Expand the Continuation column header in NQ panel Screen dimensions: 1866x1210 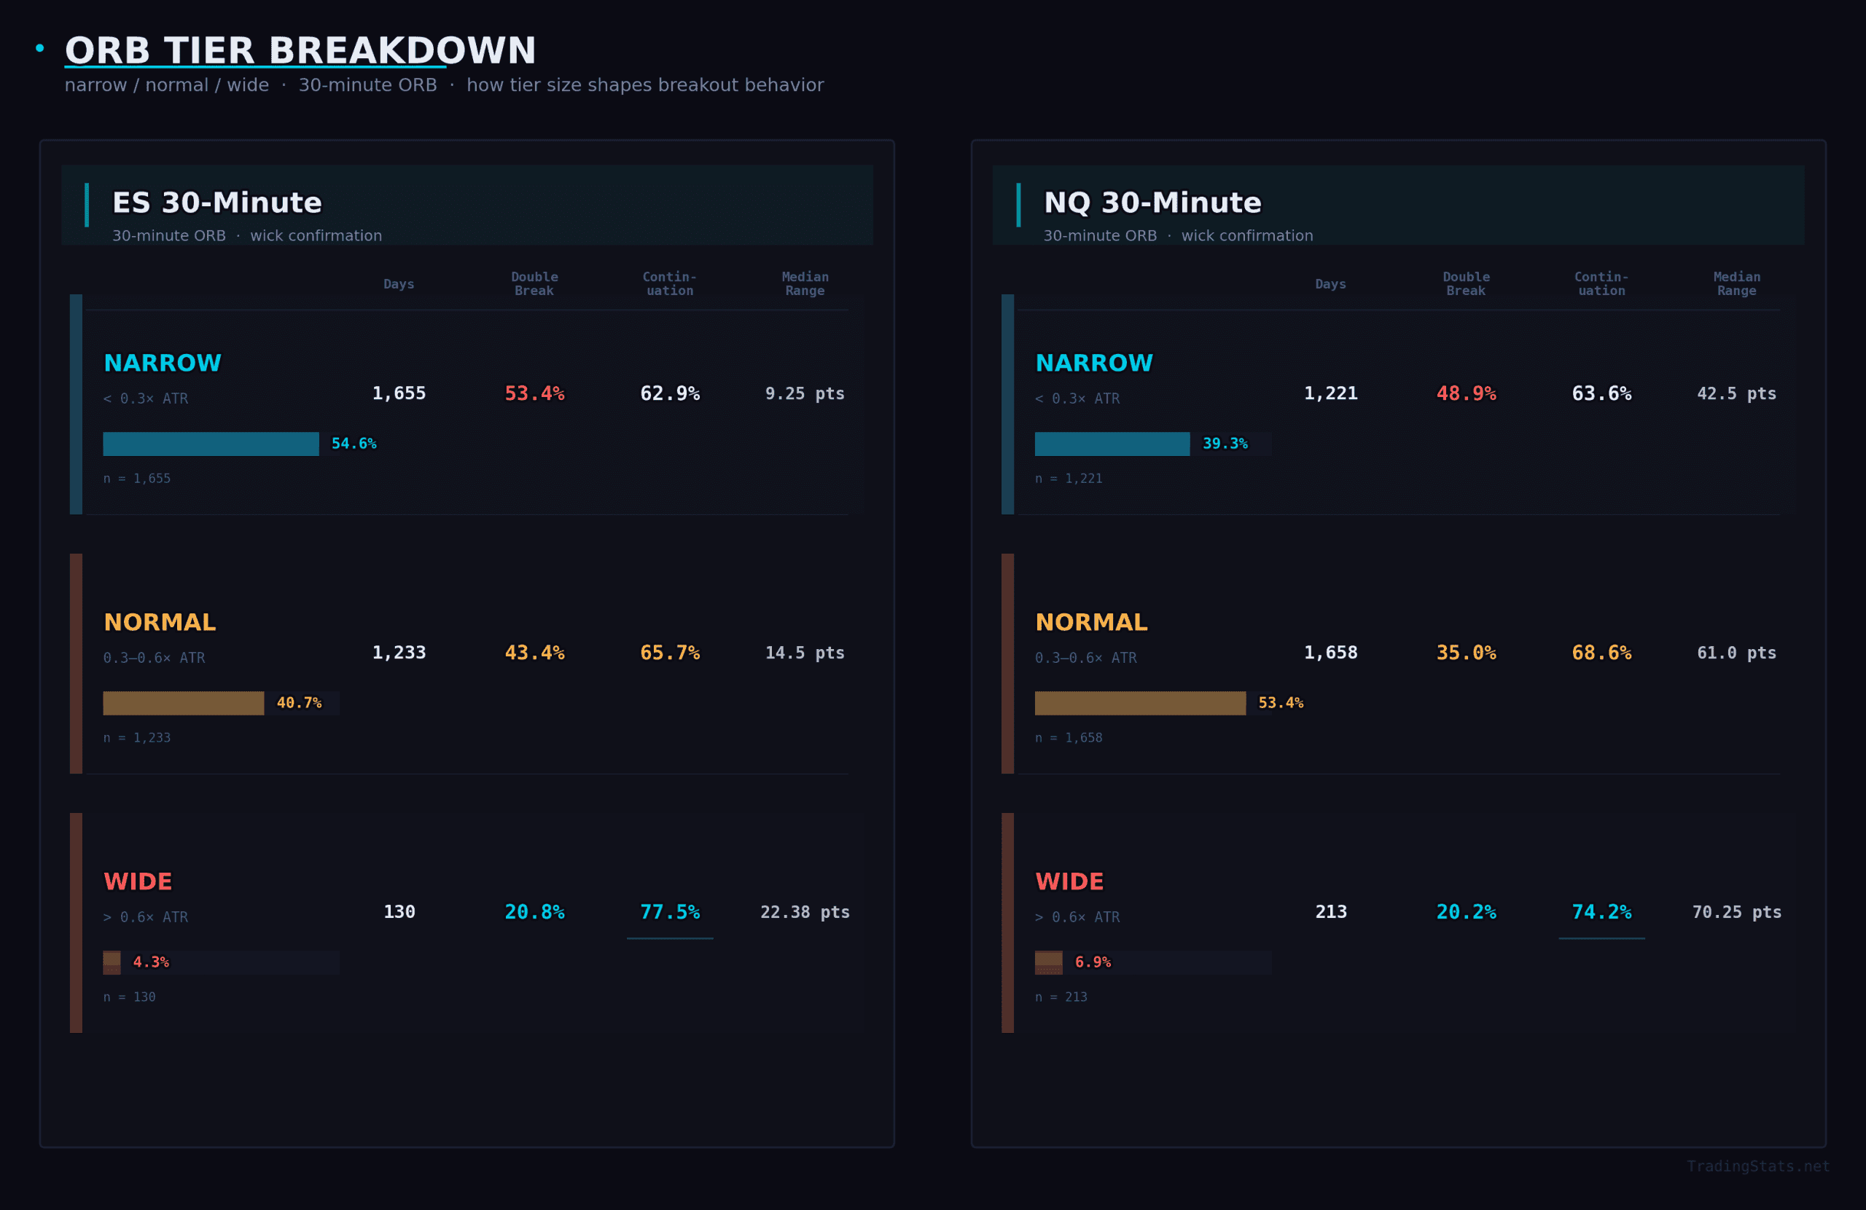tap(1601, 283)
